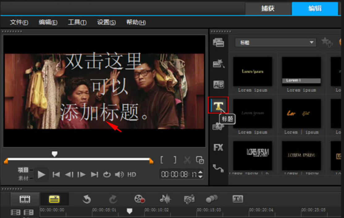
Task: Click the 00:00:10:02 mark on ruler
Action: tap(156, 210)
